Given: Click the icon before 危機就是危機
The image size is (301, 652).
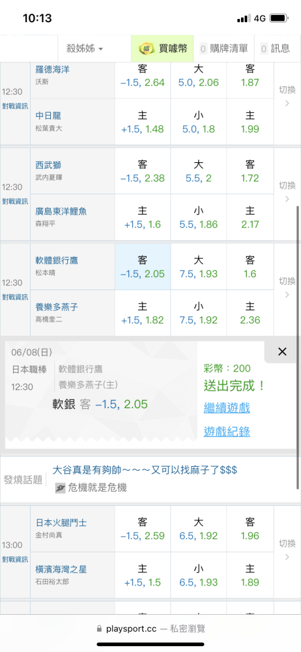Looking at the screenshot, I should pos(61,488).
